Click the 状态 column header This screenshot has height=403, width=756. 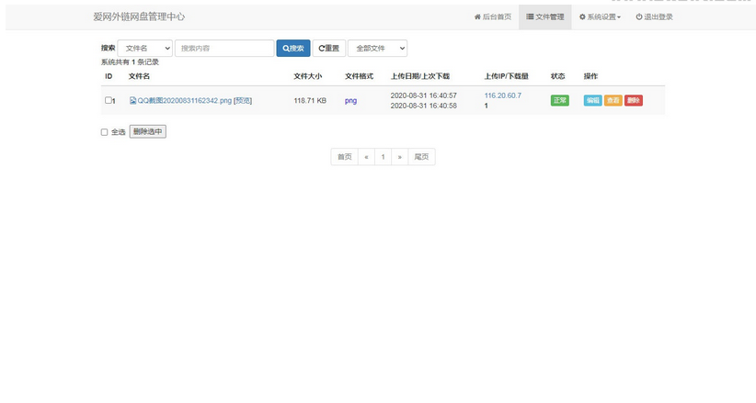coord(558,76)
